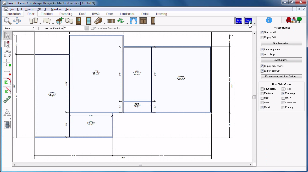Viewport: 308px width, 172px height.
Task: Select the Curtain window treatment tool
Action: tap(134, 21)
